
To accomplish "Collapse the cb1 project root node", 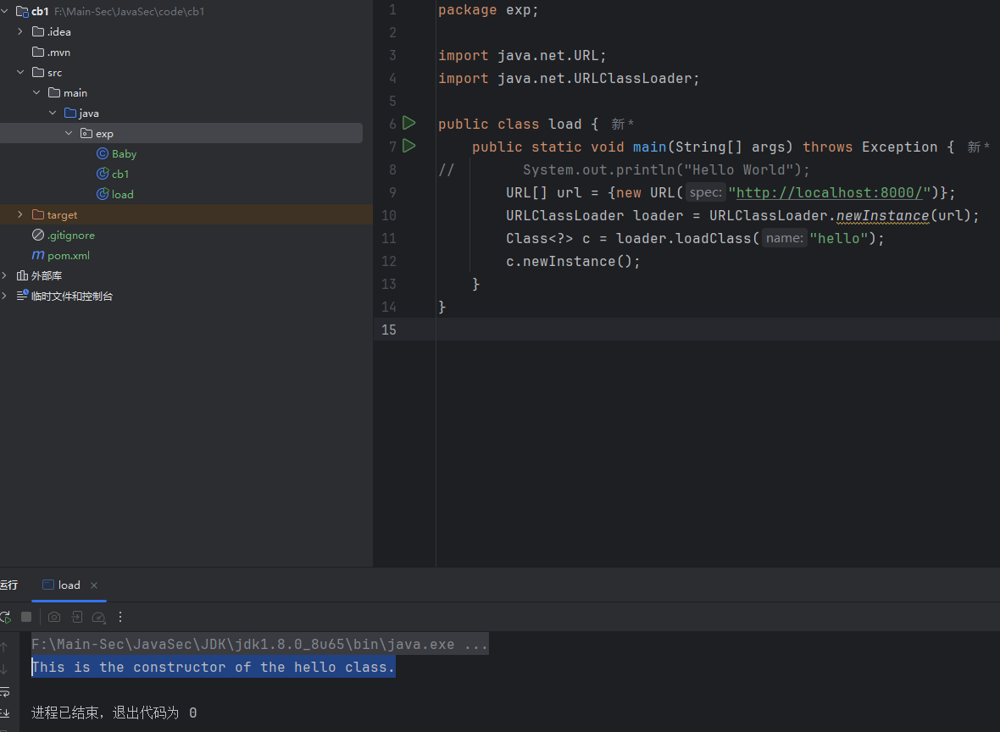I will click(x=4, y=11).
